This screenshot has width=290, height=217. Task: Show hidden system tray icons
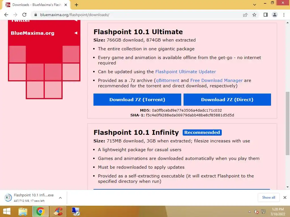click(250, 212)
